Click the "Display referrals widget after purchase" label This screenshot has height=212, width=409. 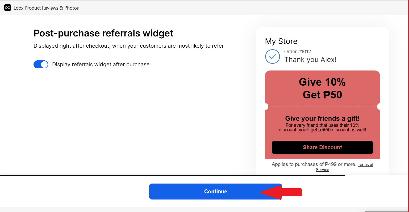click(101, 64)
